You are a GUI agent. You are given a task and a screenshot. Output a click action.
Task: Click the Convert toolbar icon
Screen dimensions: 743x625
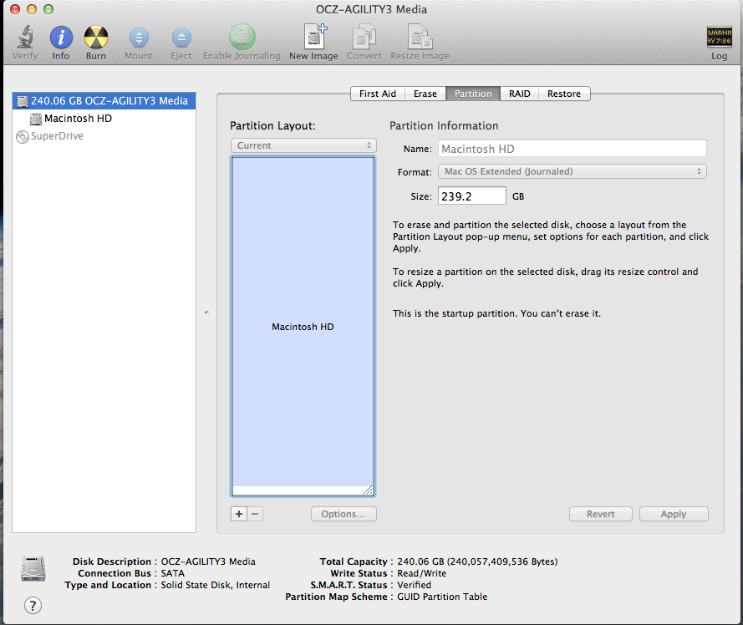(x=364, y=37)
